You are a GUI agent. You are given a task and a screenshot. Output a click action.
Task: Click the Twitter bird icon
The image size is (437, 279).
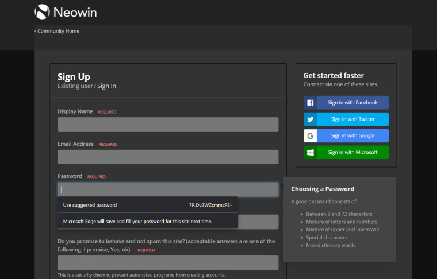[310, 119]
